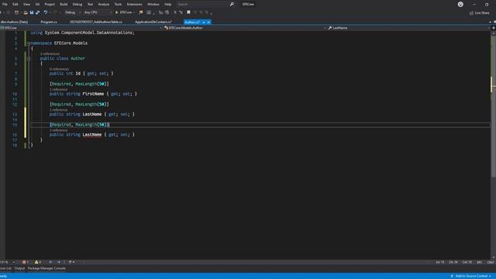496x279 pixels.
Task: Pin the Author.cs tab
Action: click(x=204, y=22)
